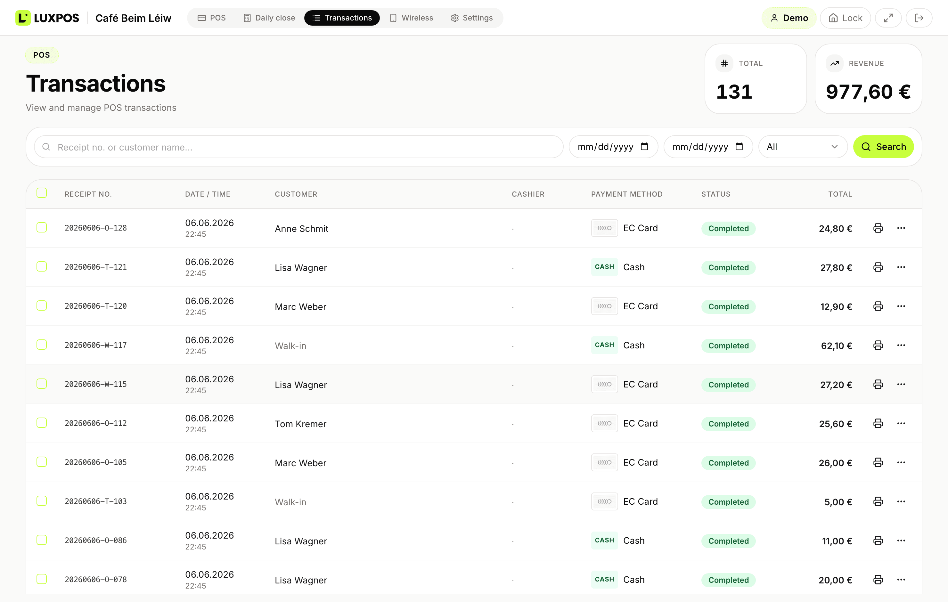948x602 pixels.
Task: Open the fullscreen expand icon in the header
Action: [x=888, y=18]
